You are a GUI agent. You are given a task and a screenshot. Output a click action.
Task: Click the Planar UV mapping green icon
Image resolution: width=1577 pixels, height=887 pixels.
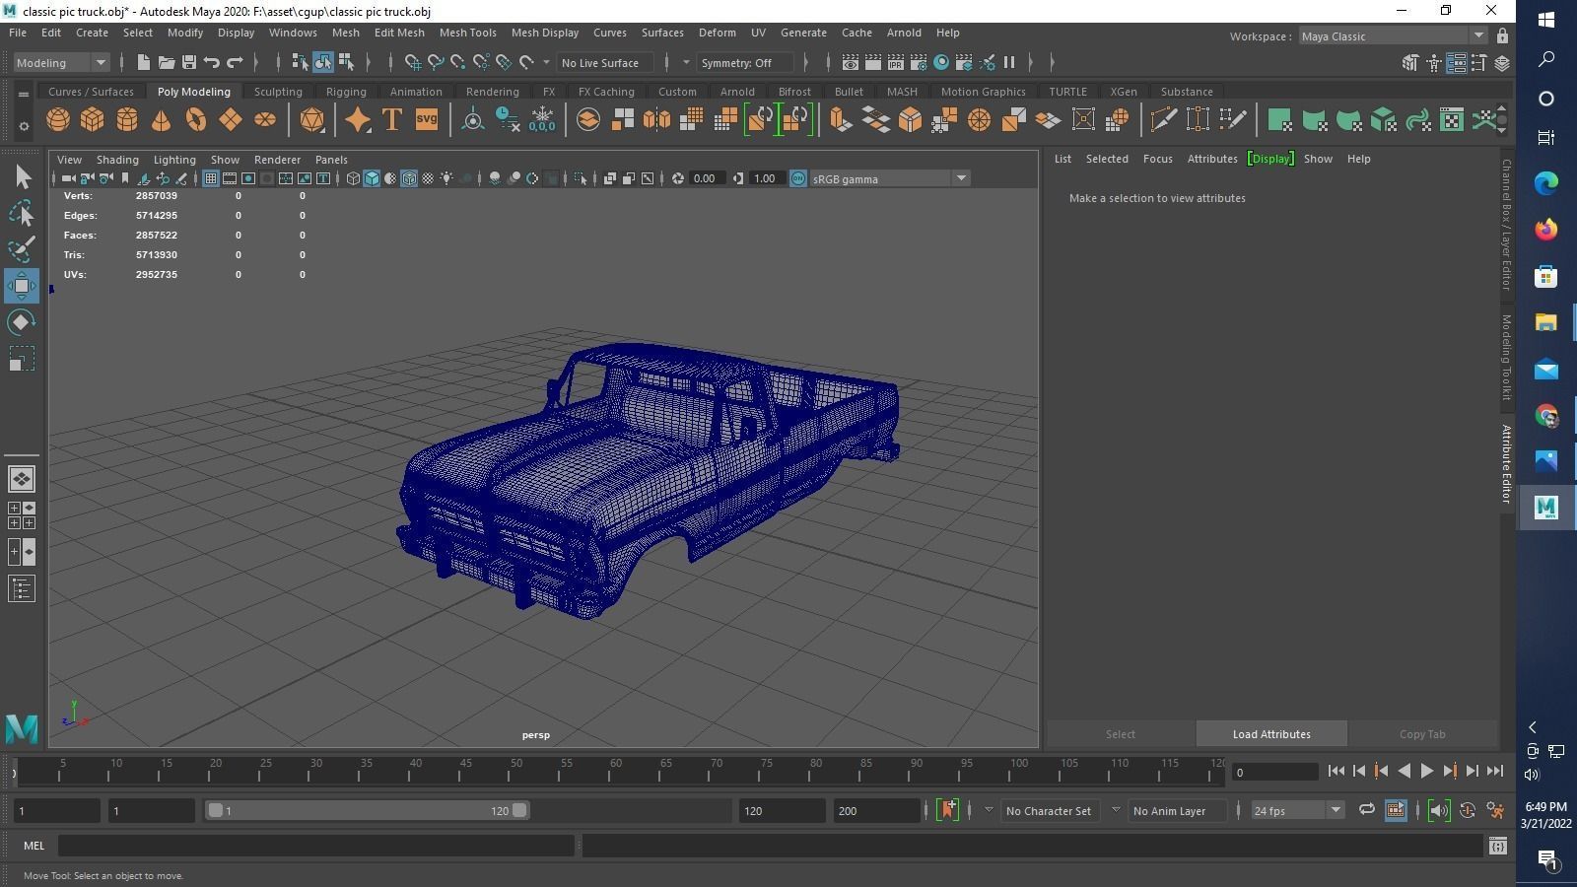coord(1279,120)
